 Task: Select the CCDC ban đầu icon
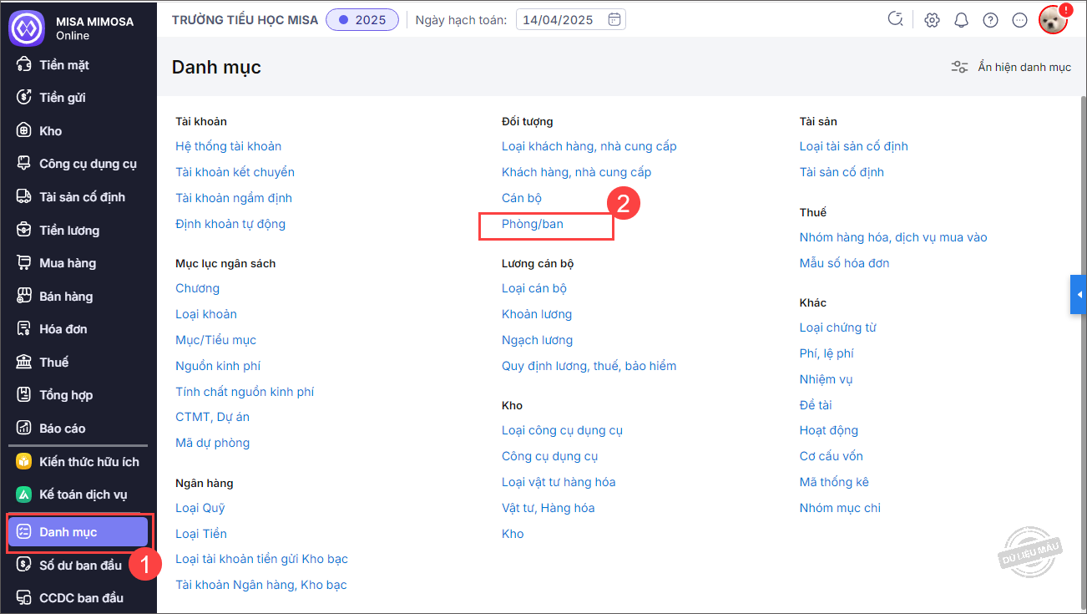pos(24,598)
